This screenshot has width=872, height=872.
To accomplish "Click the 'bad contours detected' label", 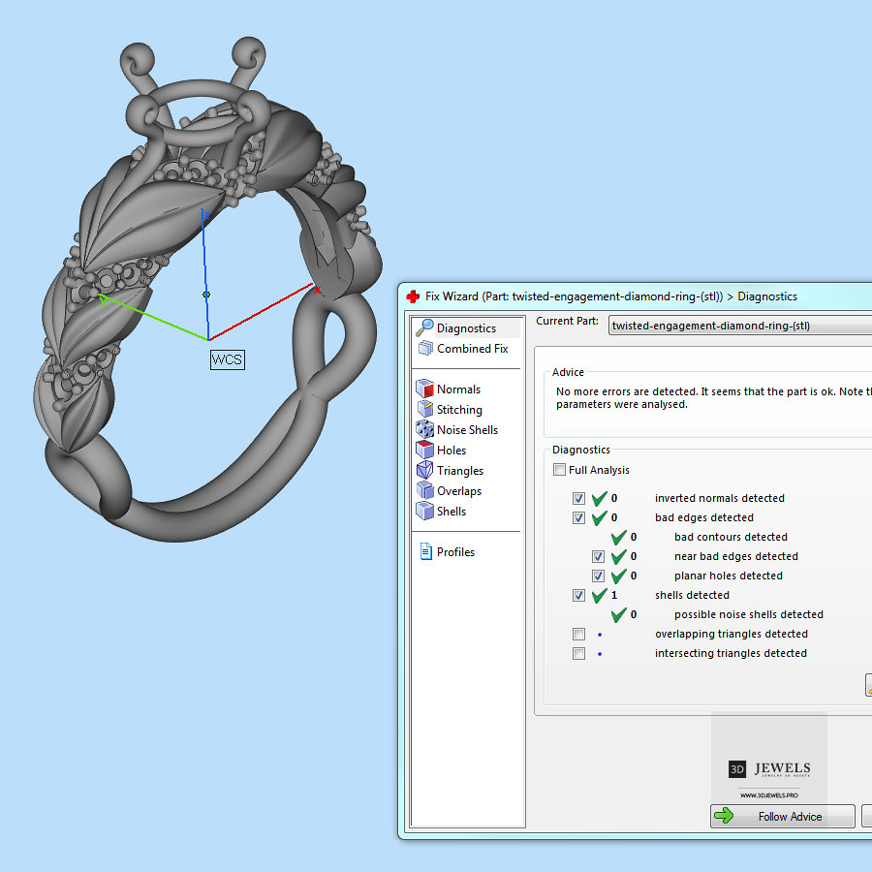I will [731, 537].
